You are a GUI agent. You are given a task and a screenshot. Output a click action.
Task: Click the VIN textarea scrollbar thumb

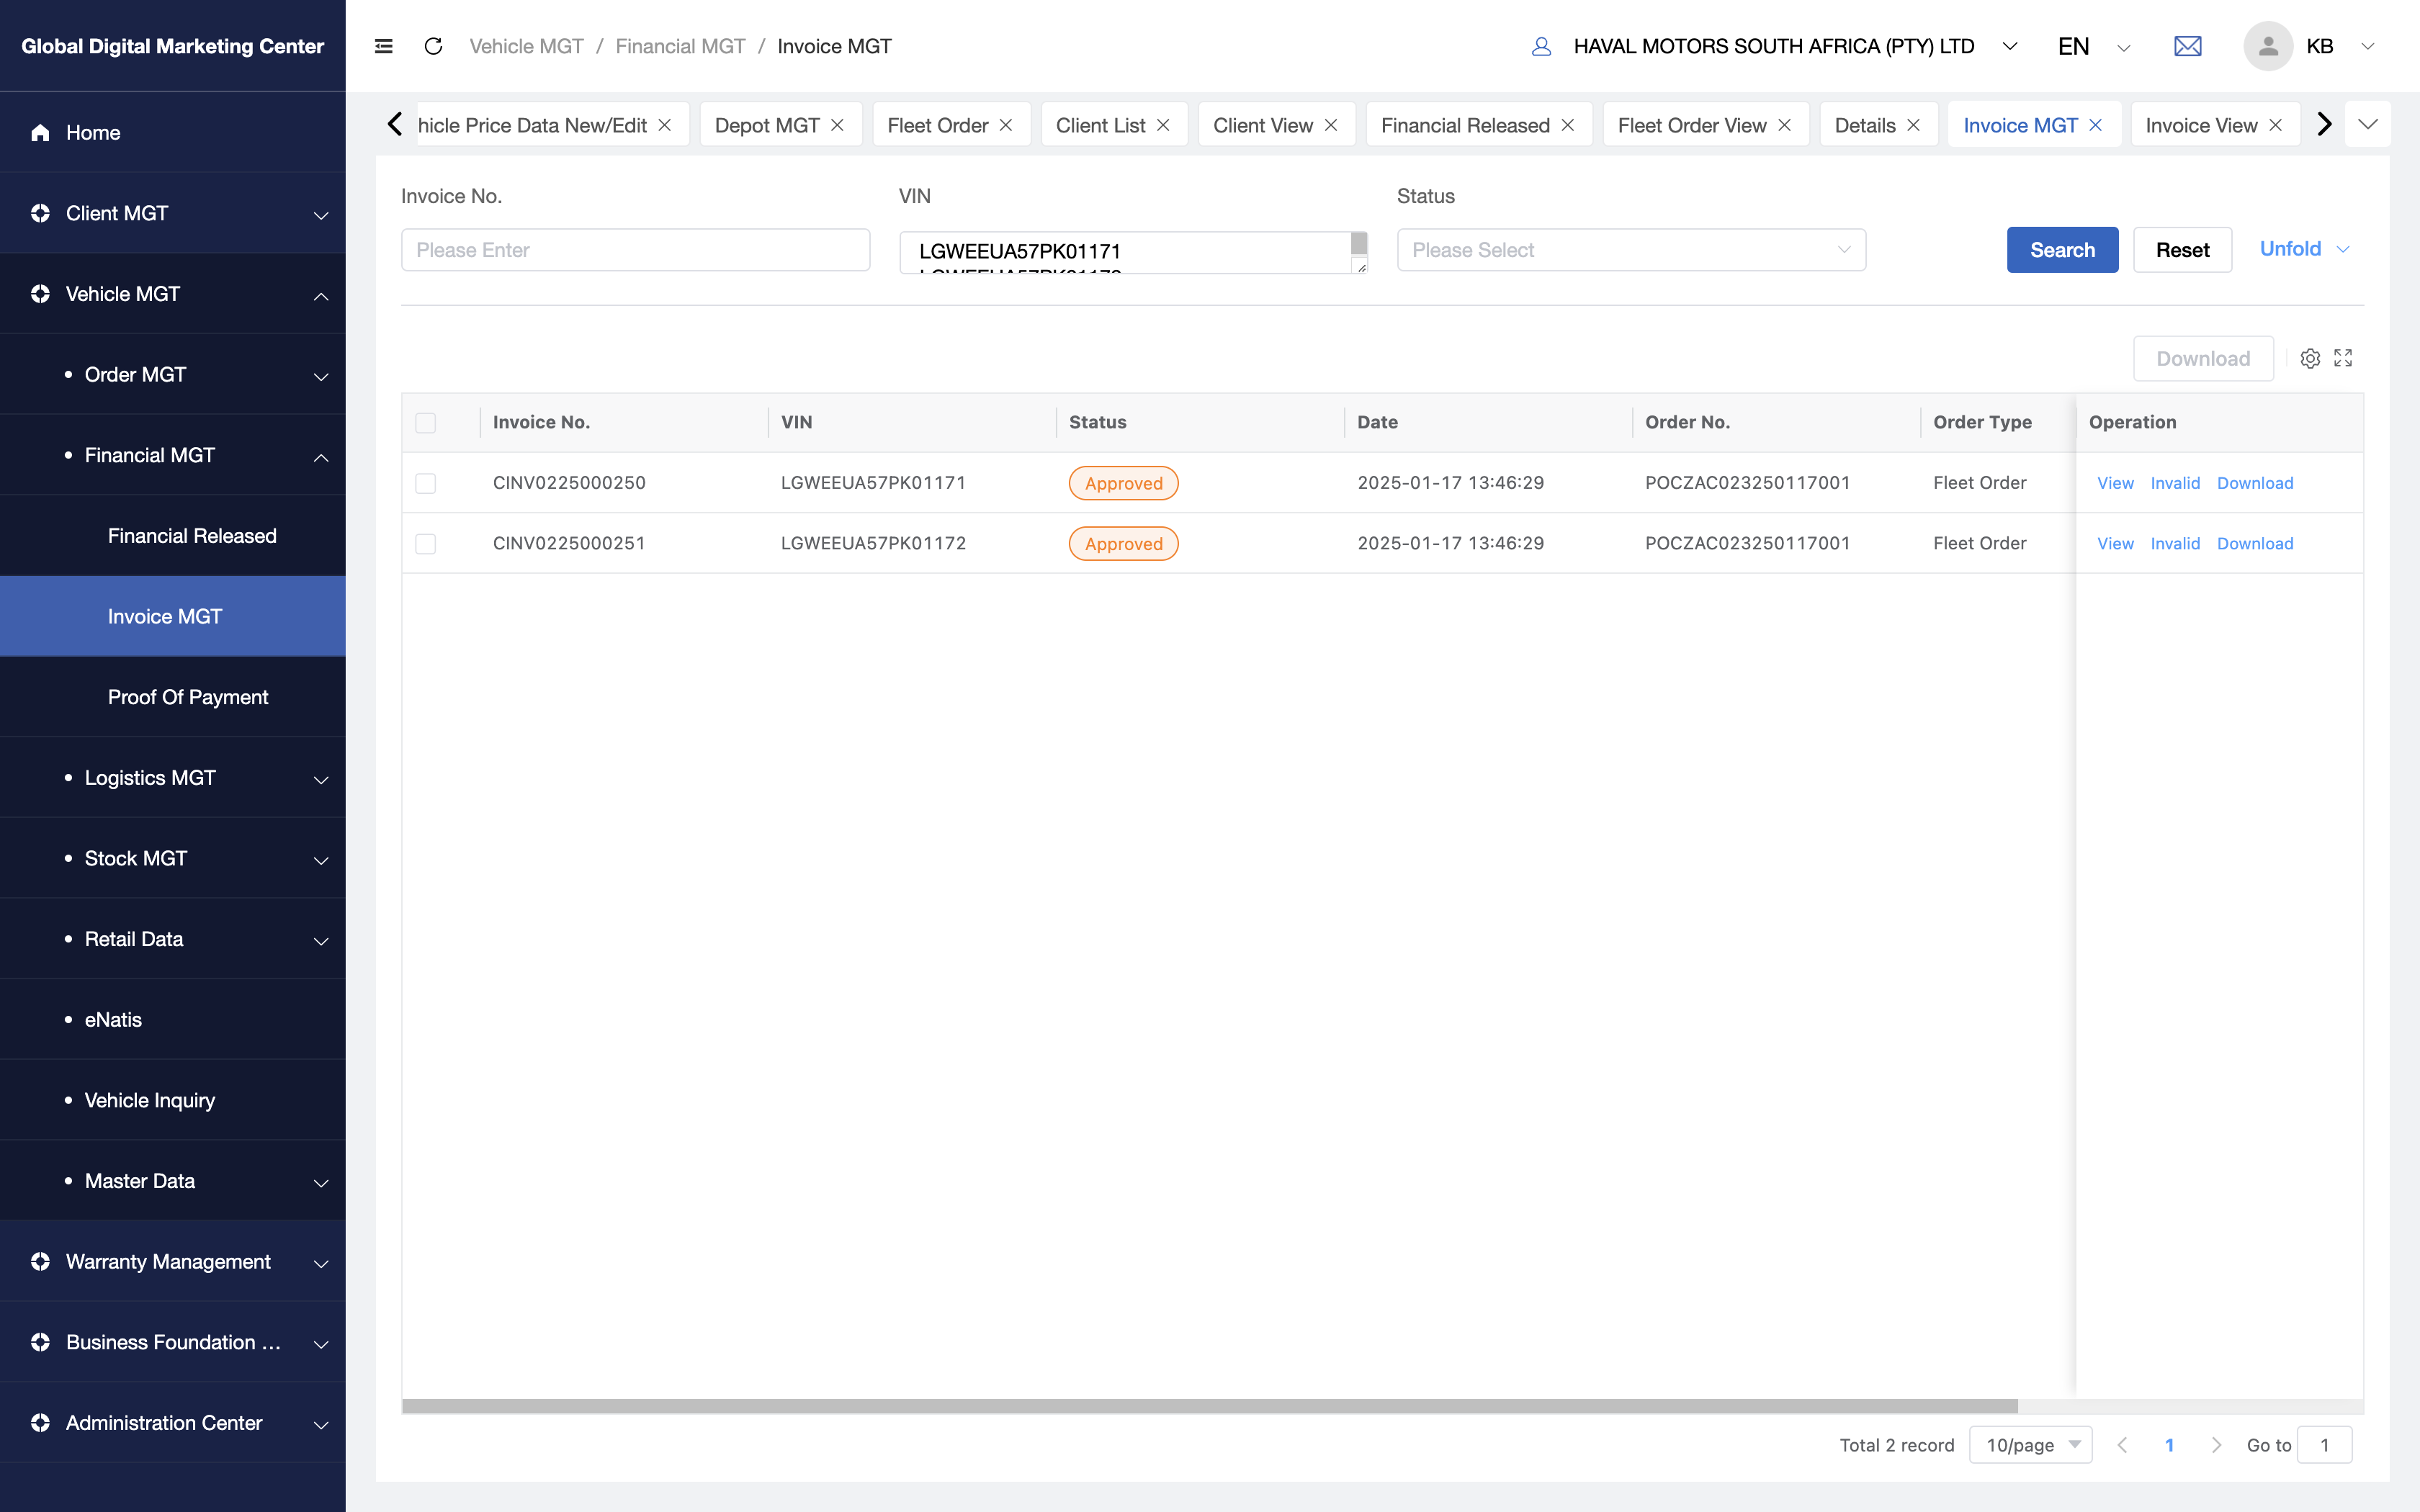pos(1359,243)
